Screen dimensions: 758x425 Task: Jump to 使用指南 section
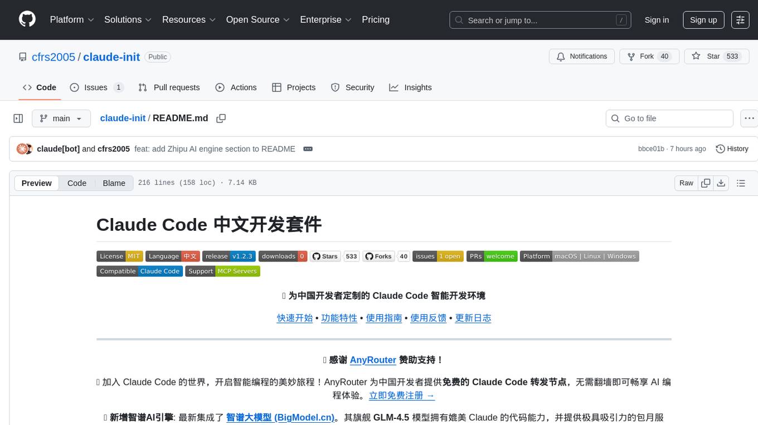(384, 318)
